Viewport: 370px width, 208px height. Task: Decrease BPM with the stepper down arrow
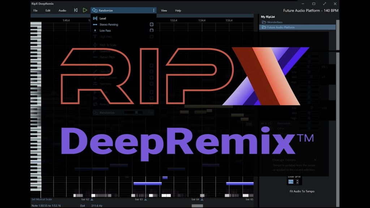pyautogui.click(x=297, y=183)
